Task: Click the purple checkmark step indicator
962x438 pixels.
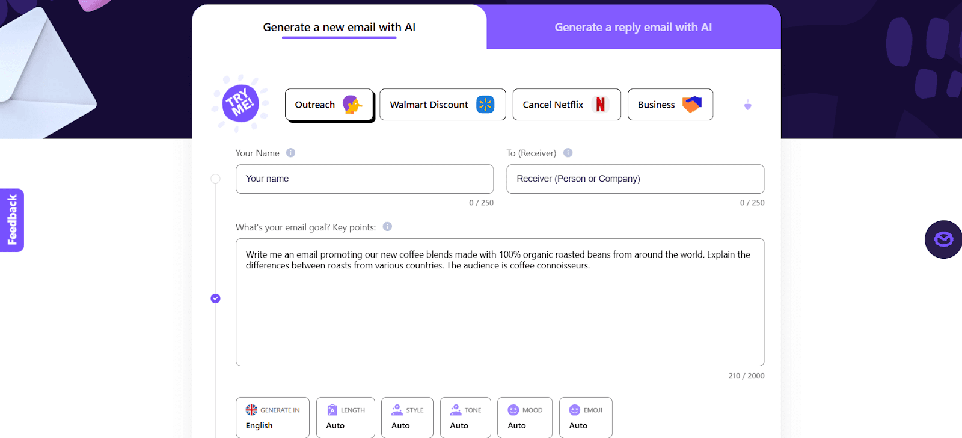Action: point(215,298)
